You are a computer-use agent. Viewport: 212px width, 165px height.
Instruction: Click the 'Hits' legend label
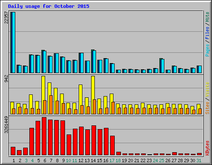[207, 17]
